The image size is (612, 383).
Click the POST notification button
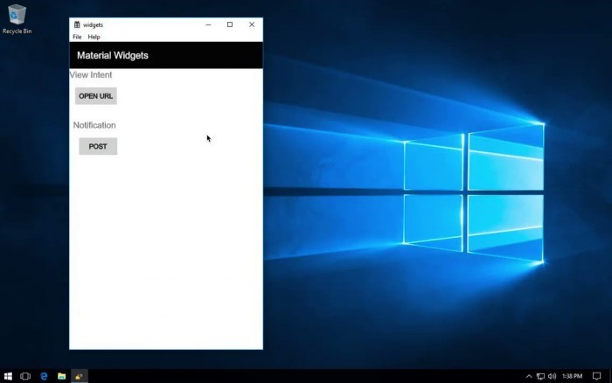coord(98,146)
